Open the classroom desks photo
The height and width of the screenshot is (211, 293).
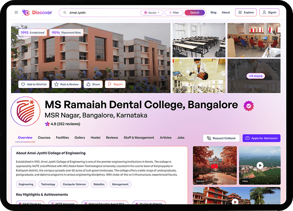click(x=199, y=40)
